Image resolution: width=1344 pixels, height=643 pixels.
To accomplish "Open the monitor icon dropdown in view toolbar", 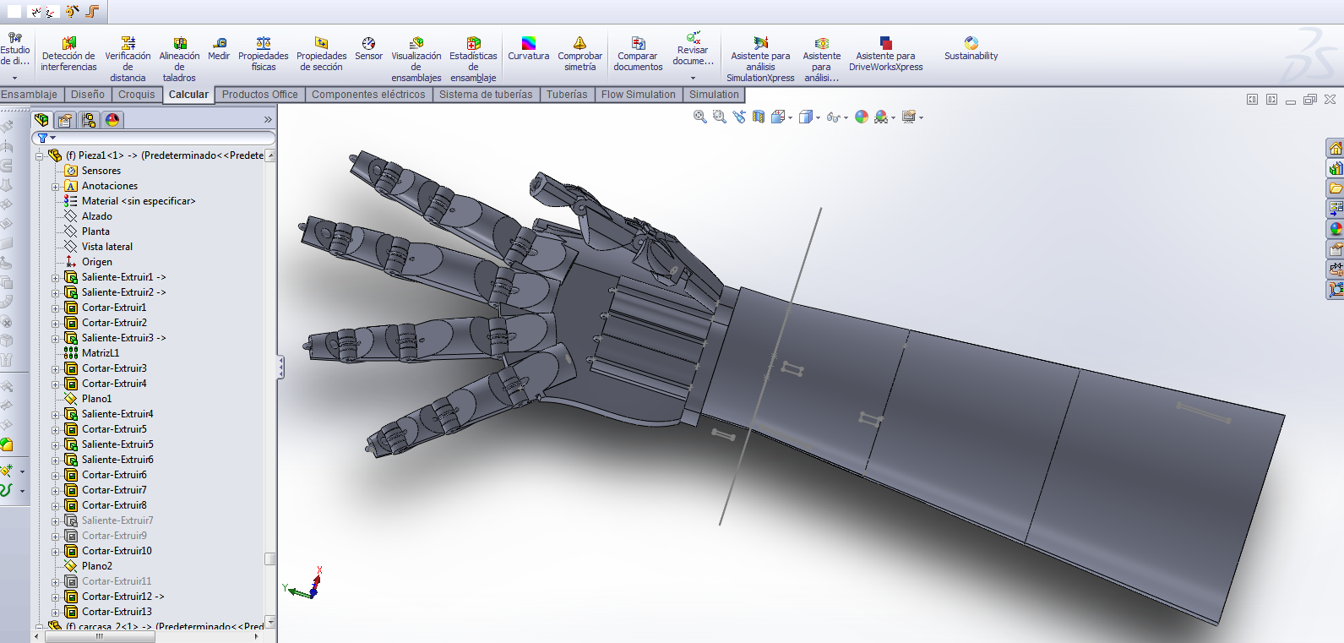I will click(x=921, y=118).
